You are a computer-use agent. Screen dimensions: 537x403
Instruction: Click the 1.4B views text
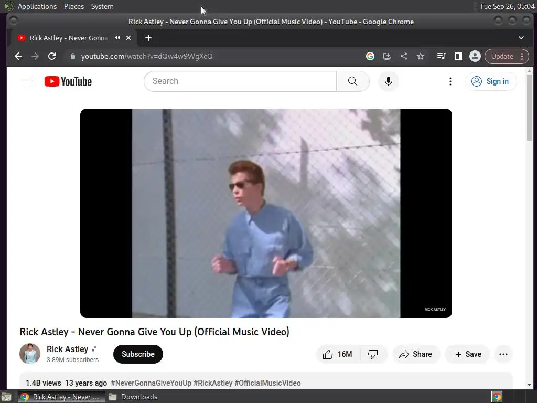tap(44, 383)
